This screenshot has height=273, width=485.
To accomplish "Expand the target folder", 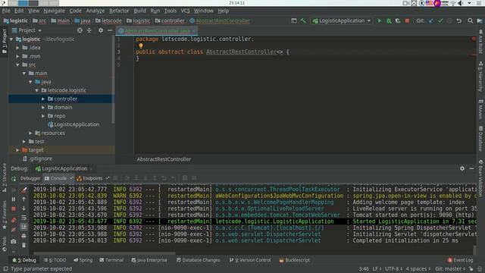I will pyautogui.click(x=17, y=150).
